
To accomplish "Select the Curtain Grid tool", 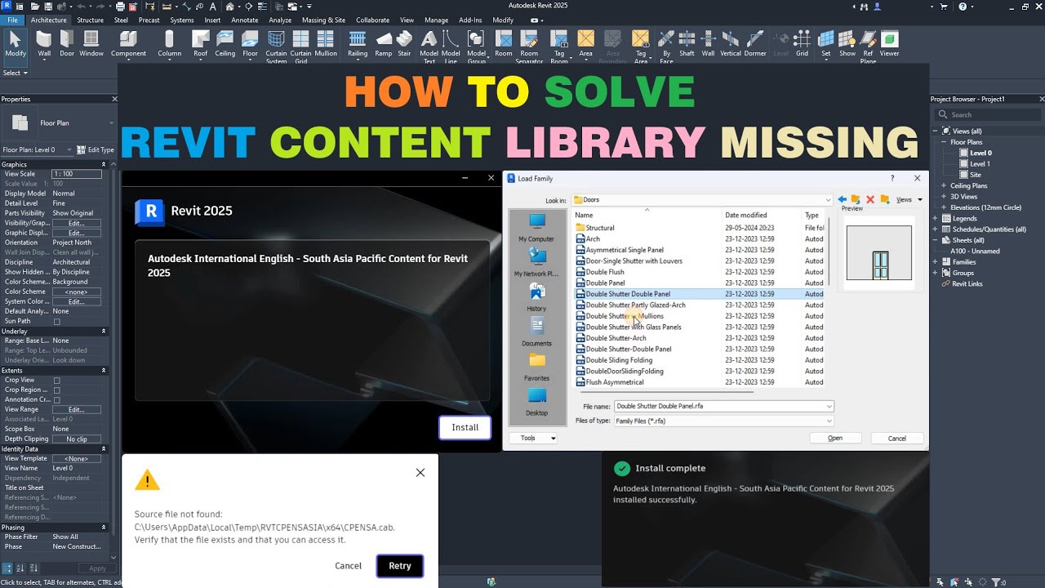I will pos(301,47).
